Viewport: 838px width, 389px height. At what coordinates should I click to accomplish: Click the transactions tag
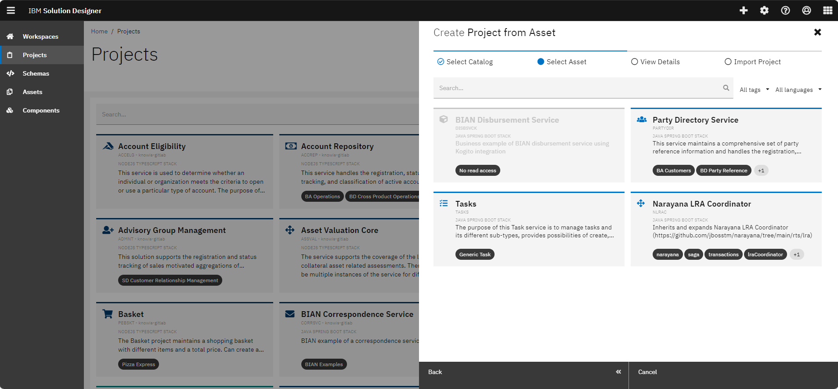(723, 254)
